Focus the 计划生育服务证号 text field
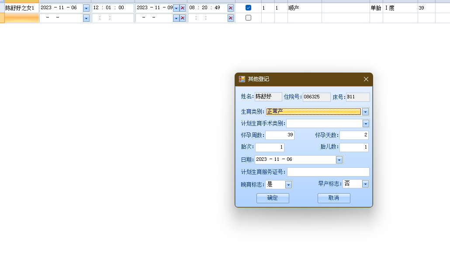This screenshot has width=450, height=257. (328, 172)
